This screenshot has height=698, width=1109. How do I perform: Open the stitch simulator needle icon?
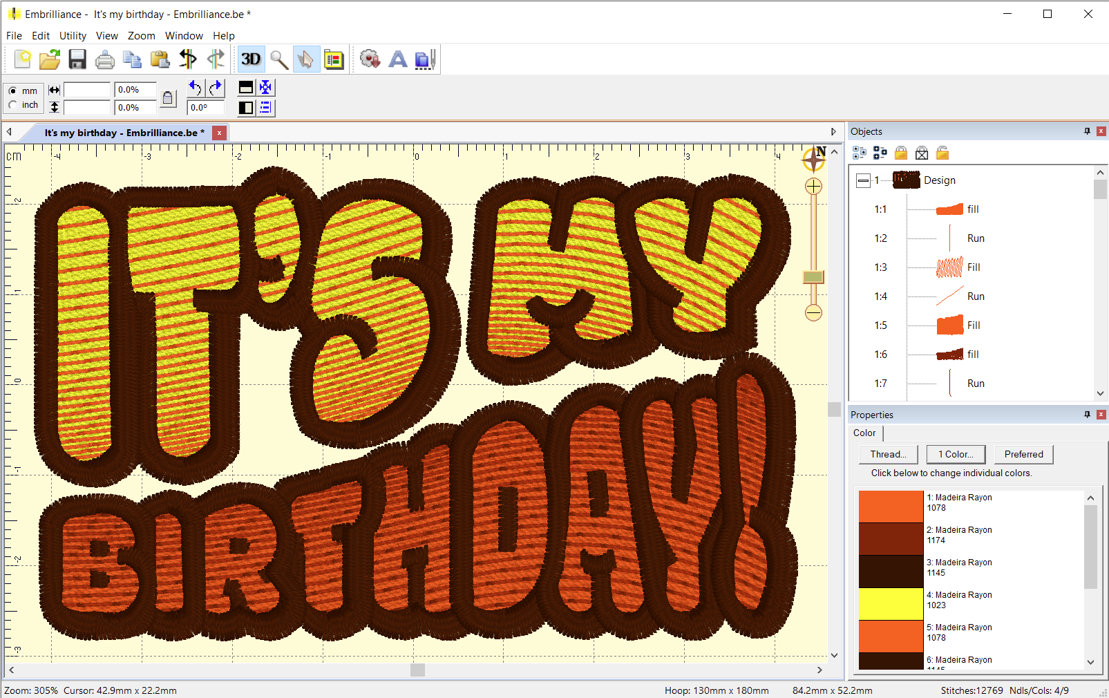pos(425,59)
